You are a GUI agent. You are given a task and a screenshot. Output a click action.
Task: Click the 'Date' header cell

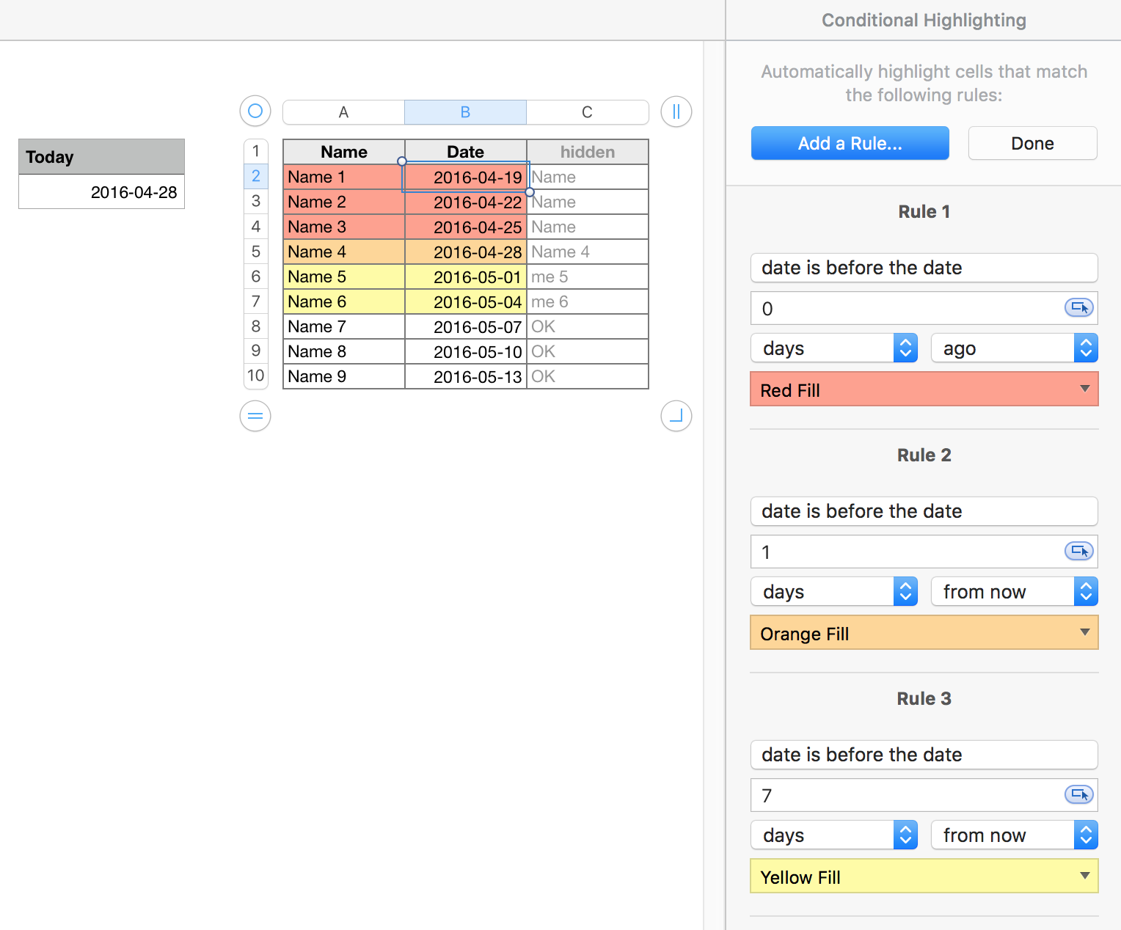coord(466,152)
